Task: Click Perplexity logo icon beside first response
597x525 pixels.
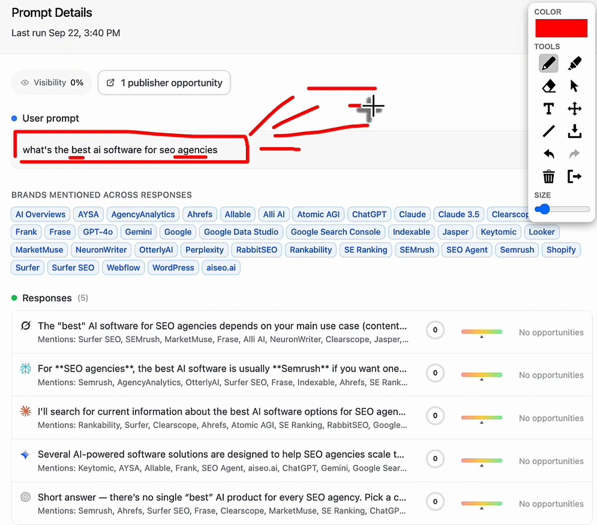Action: (25, 326)
